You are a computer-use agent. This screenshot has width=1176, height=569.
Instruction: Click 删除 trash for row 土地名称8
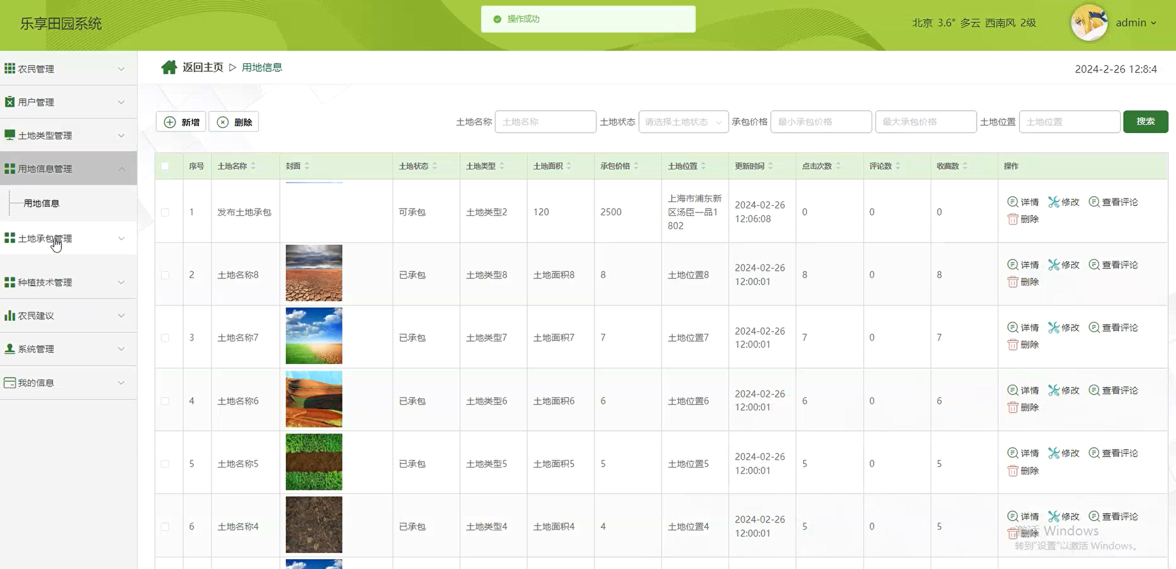(x=1023, y=282)
